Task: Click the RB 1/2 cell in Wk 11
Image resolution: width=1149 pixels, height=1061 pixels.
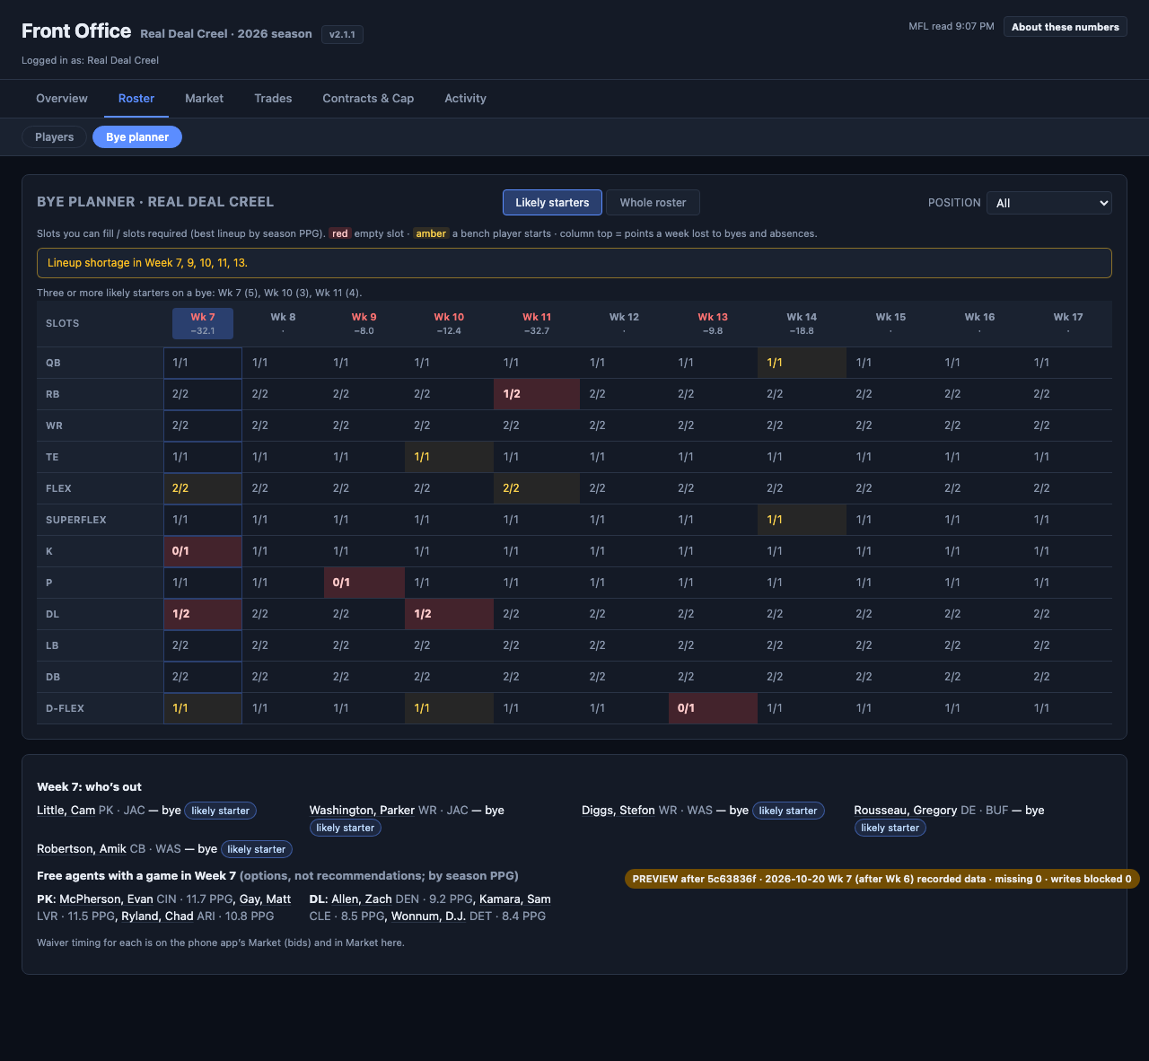Action: coord(537,394)
